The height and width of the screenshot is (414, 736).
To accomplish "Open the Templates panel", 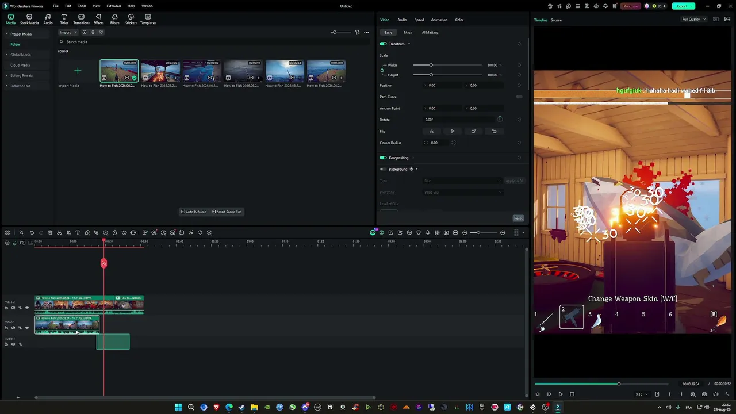I will [x=148, y=20].
